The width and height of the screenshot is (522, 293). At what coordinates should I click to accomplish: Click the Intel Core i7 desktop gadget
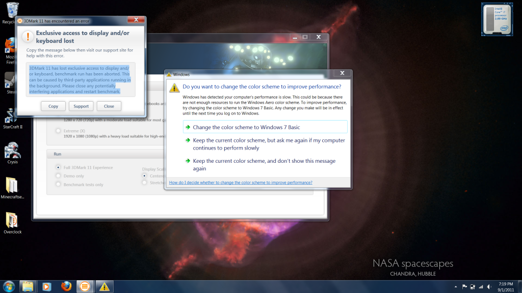pyautogui.click(x=497, y=19)
